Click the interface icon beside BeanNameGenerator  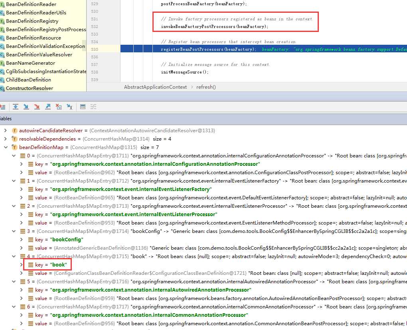click(2, 63)
